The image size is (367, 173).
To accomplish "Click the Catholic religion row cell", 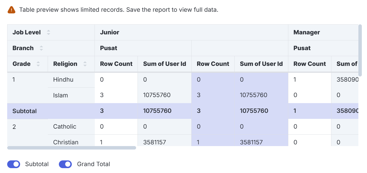I will tap(65, 127).
